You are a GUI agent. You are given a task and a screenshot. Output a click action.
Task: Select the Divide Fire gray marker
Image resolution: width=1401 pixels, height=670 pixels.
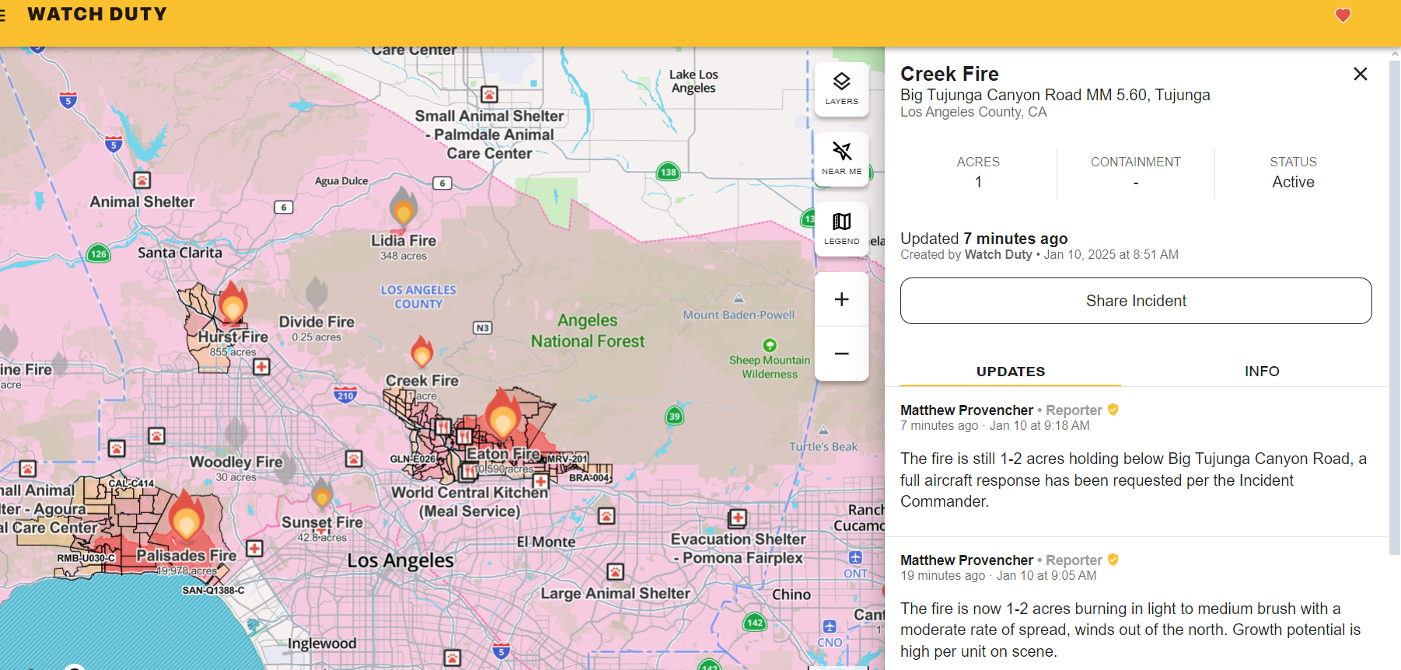pyautogui.click(x=316, y=293)
